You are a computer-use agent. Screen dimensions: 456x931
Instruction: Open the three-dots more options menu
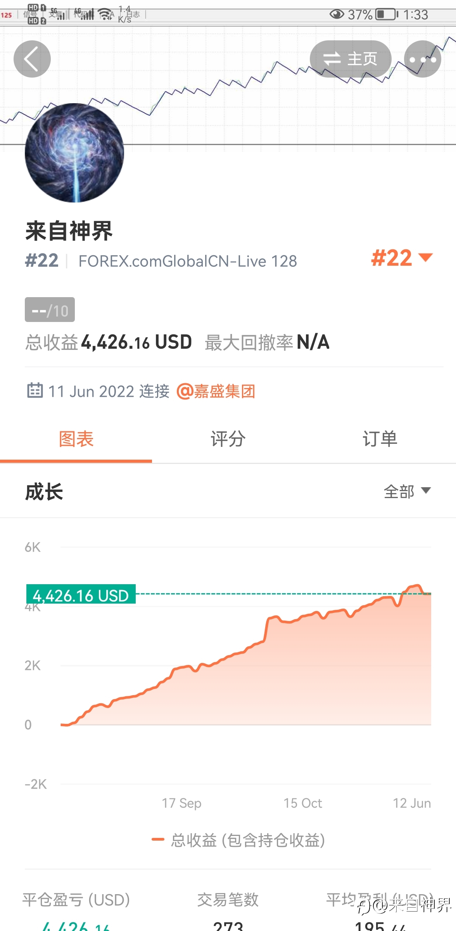[422, 59]
